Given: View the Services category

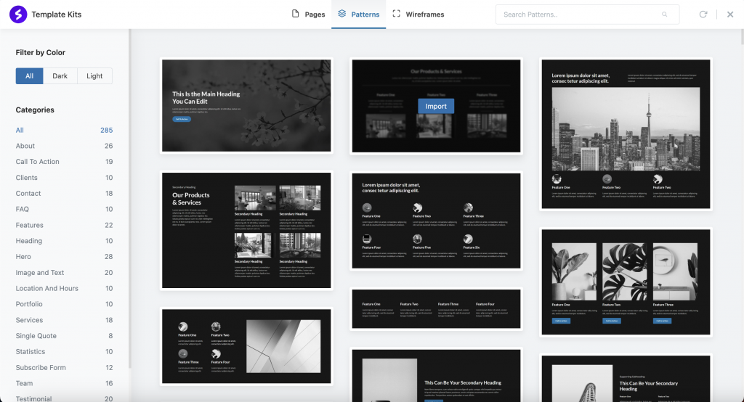Looking at the screenshot, I should [64, 320].
